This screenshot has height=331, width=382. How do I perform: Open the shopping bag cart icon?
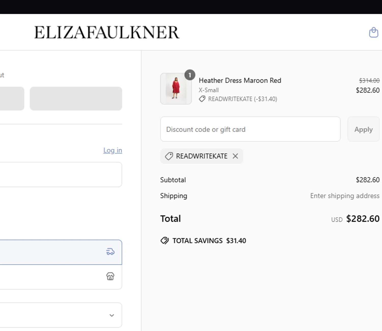coord(374,32)
